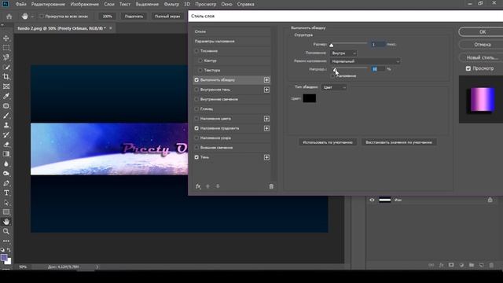Select the Blur droplet tool
503x283 pixels.
click(x=6, y=164)
